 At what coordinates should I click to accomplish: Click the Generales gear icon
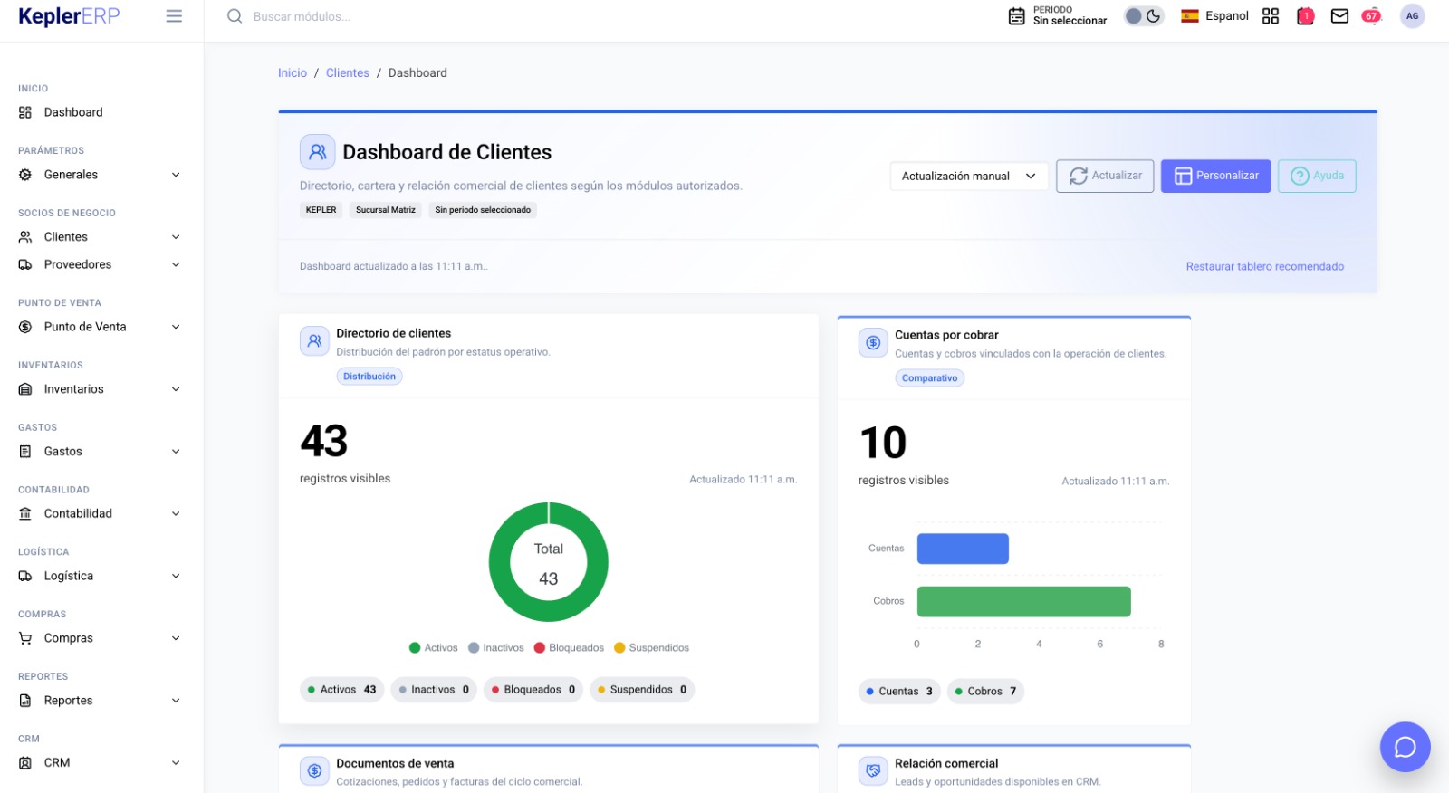[25, 175]
